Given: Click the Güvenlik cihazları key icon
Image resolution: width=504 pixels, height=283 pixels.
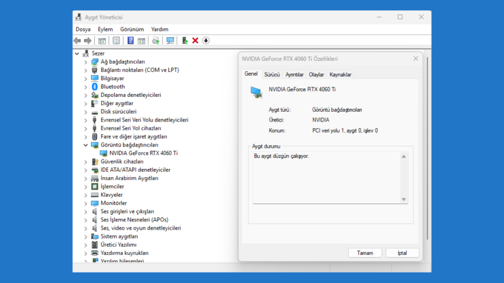Looking at the screenshot, I should [x=94, y=162].
